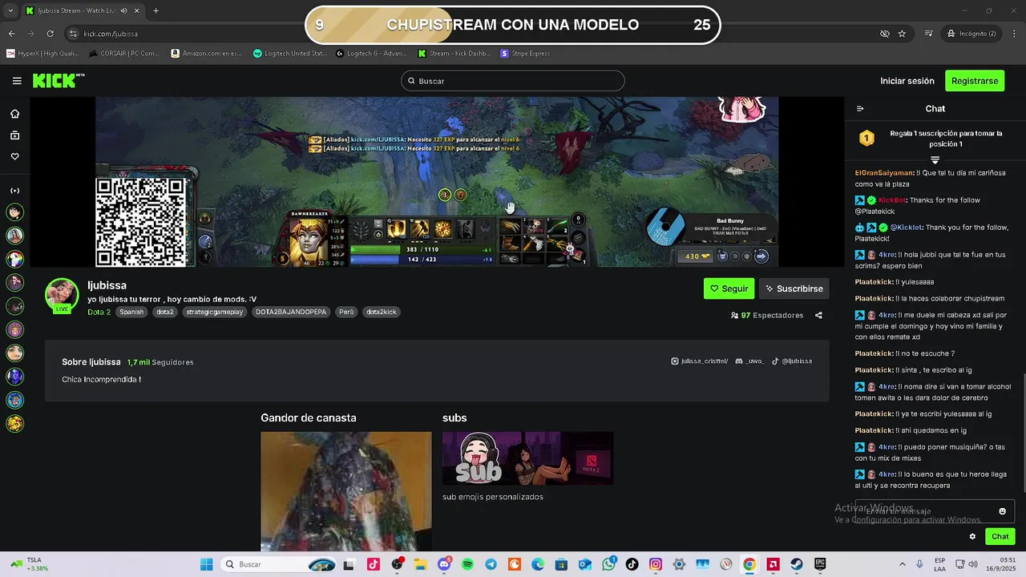Click the subs panel banner image
Screen dimensions: 1026x577
pyautogui.click(x=527, y=458)
